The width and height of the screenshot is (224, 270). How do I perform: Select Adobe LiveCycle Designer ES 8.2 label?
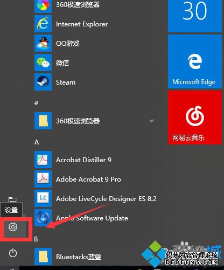click(106, 199)
